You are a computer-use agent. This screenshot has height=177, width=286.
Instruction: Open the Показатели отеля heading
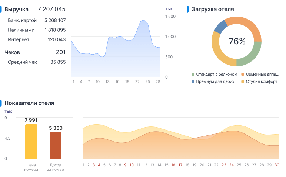coord(29,103)
